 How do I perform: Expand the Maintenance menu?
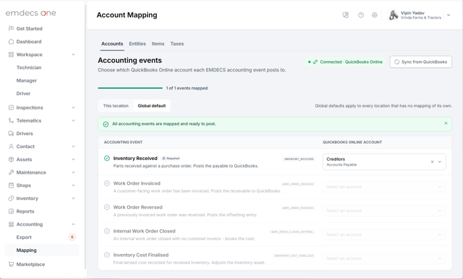coord(73,172)
